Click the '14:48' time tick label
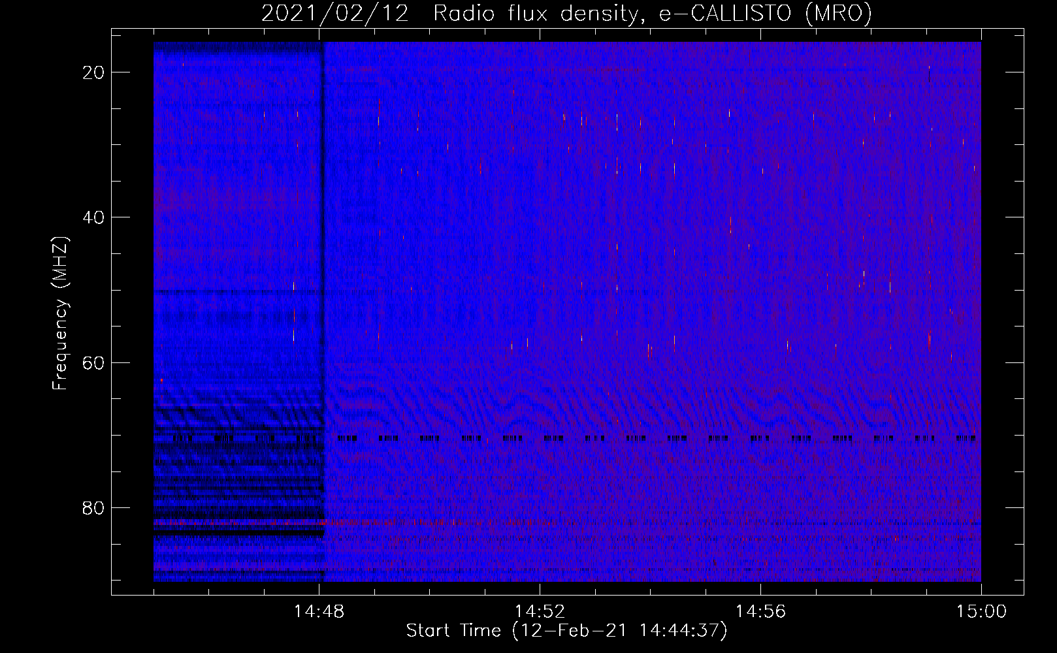 pos(319,612)
